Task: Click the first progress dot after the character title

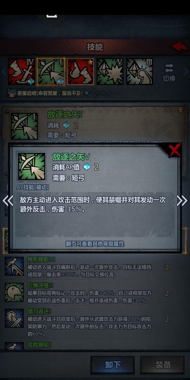Action: (87, 93)
